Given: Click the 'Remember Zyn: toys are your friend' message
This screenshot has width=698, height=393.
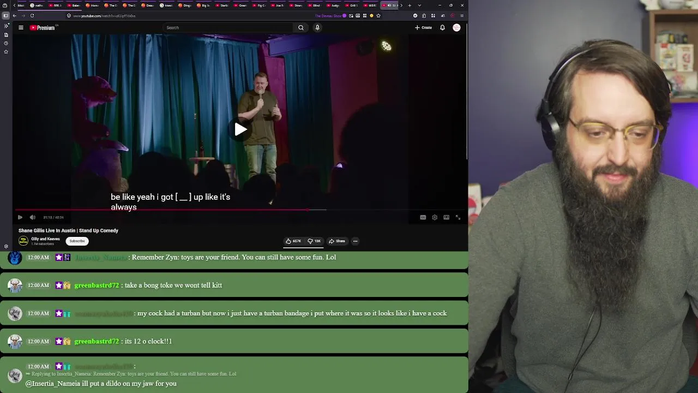Looking at the screenshot, I should (x=234, y=257).
